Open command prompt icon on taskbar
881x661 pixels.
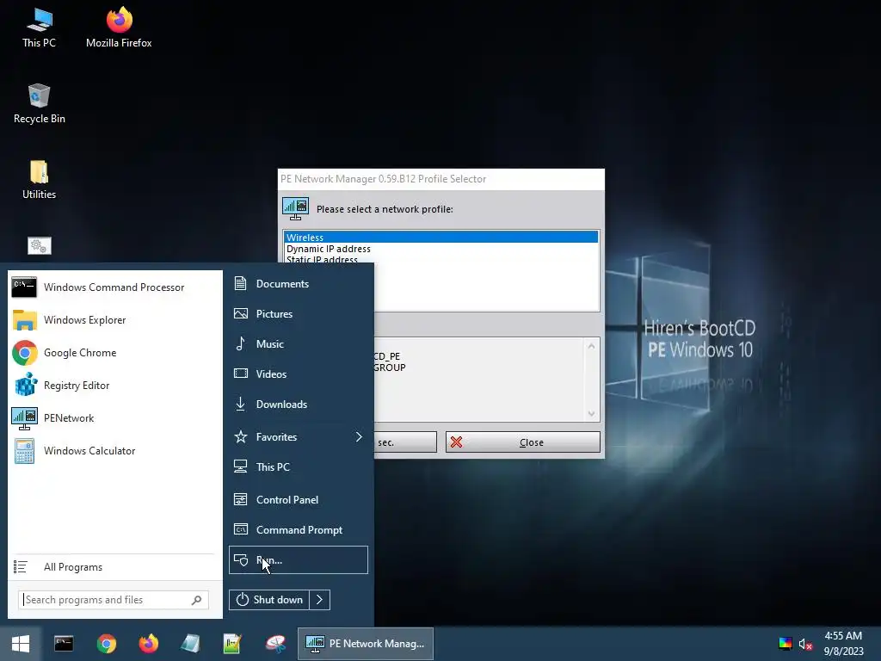click(x=64, y=644)
